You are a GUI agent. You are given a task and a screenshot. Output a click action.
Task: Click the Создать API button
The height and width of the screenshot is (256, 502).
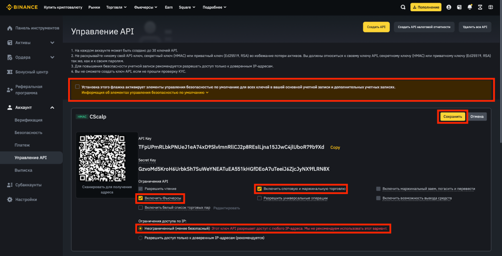click(x=376, y=27)
